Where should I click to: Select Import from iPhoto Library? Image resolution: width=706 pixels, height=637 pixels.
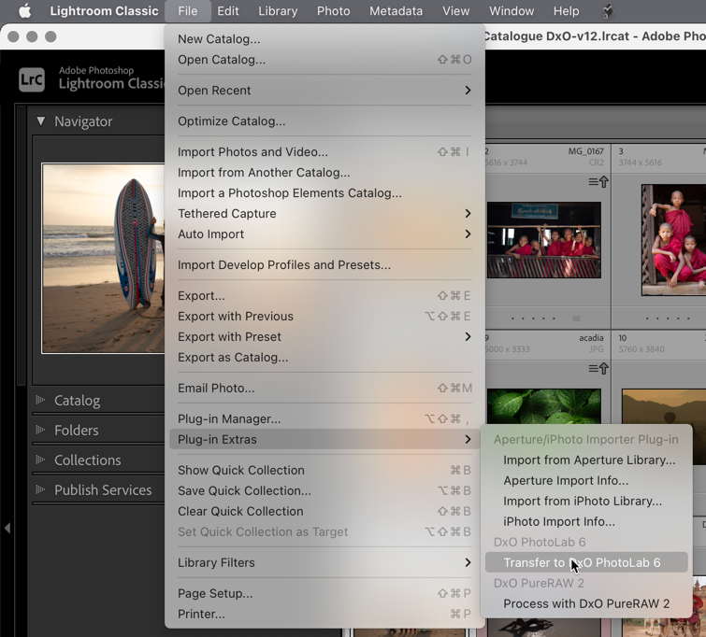586,502
